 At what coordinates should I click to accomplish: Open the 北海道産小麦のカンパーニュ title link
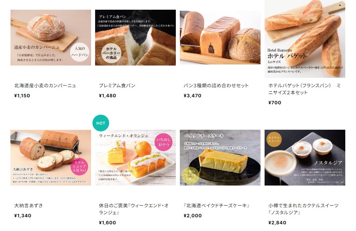(x=45, y=86)
